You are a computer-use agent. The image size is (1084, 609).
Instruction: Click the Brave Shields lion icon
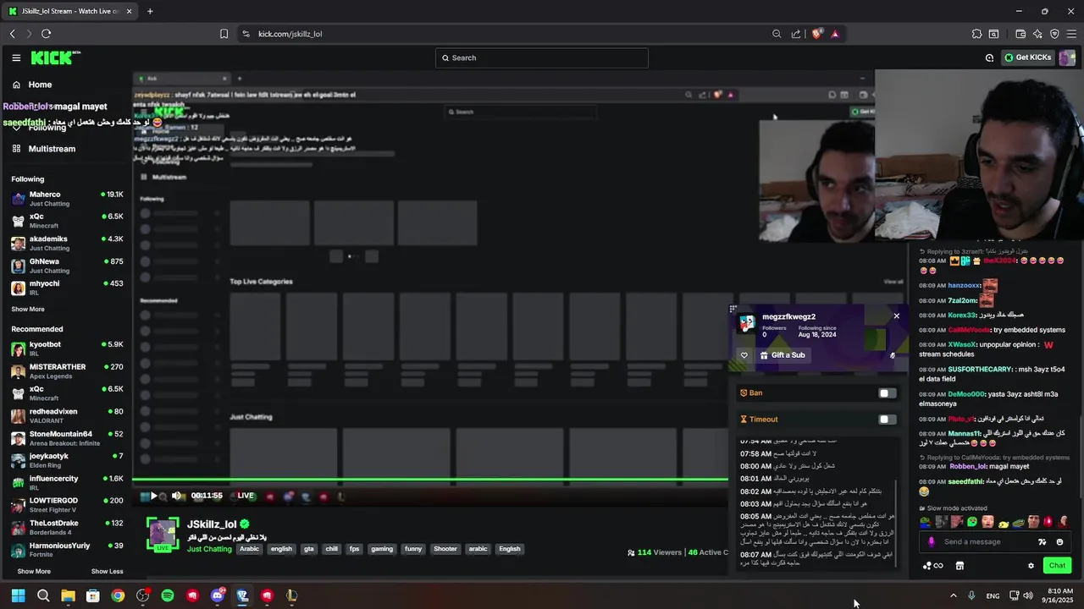tap(817, 34)
